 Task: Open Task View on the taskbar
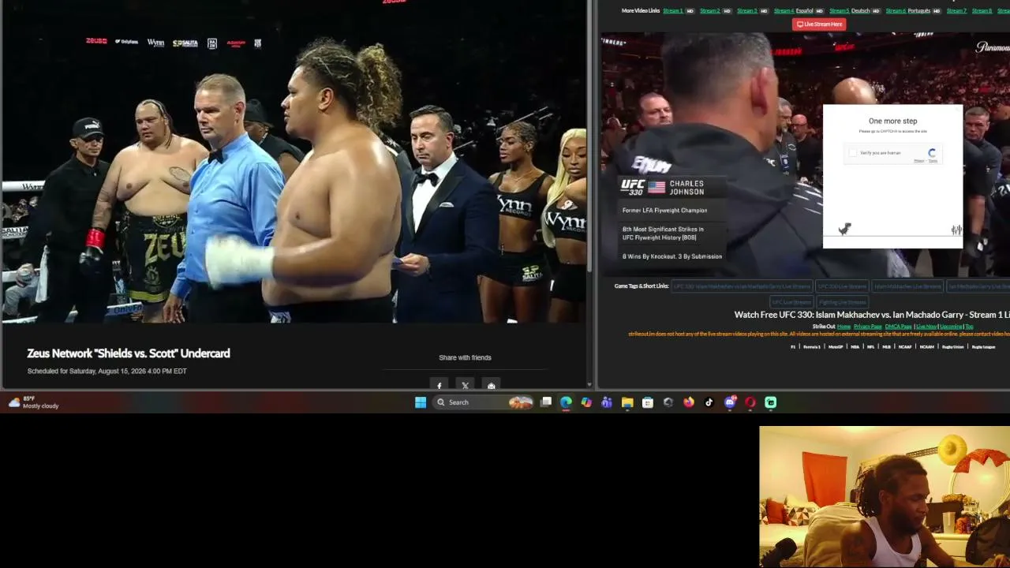tap(546, 402)
